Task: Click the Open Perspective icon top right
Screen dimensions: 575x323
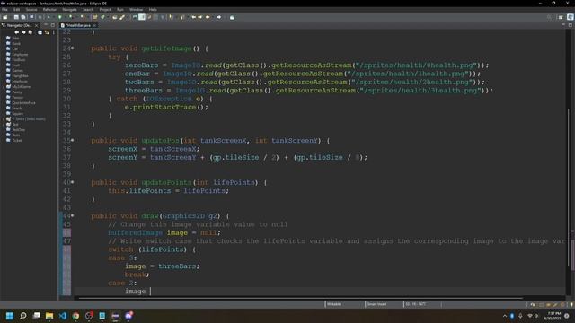Action: (x=561, y=17)
